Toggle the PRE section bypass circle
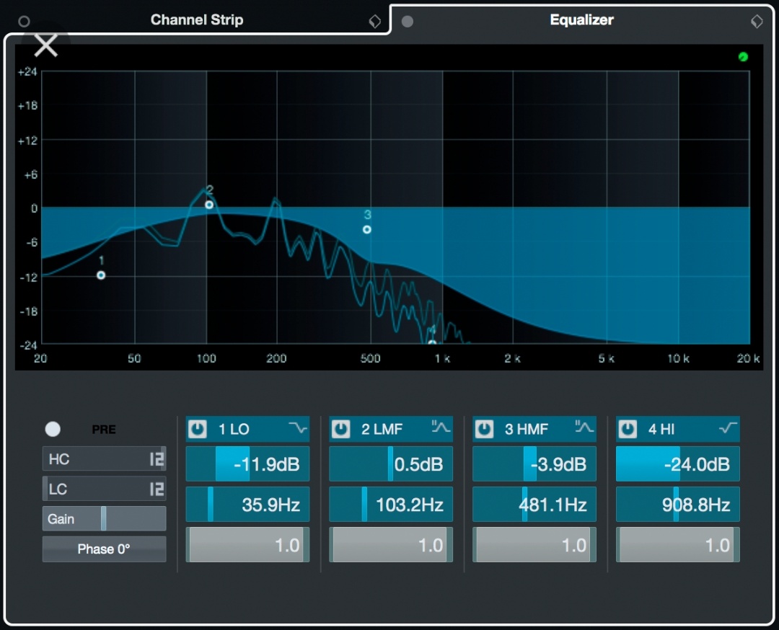Screen dimensions: 779x630 coord(53,429)
